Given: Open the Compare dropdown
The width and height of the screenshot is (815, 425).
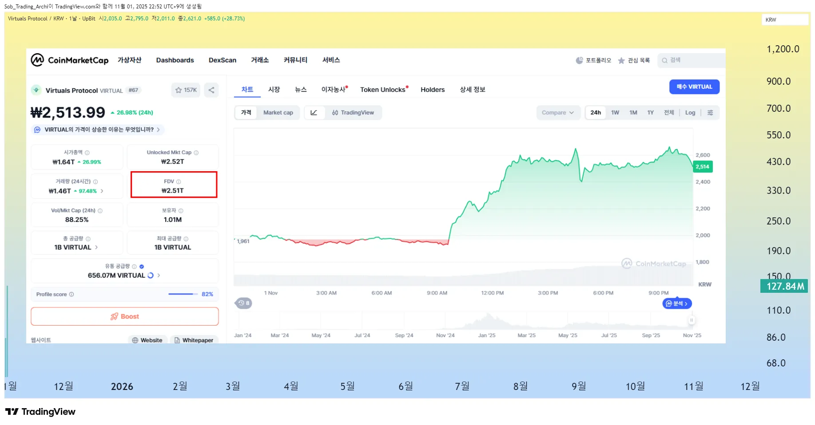Looking at the screenshot, I should pos(558,113).
